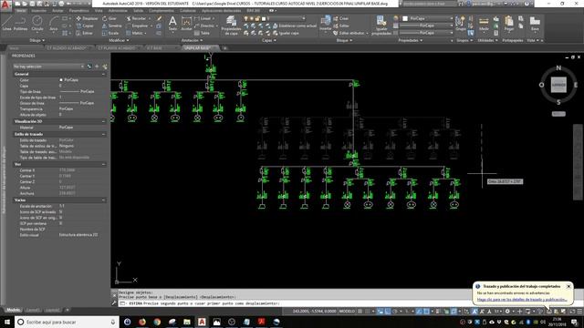Image resolution: width=584 pixels, height=328 pixels.
Task: Collapse the General section in Propiedades
Action: (x=103, y=74)
